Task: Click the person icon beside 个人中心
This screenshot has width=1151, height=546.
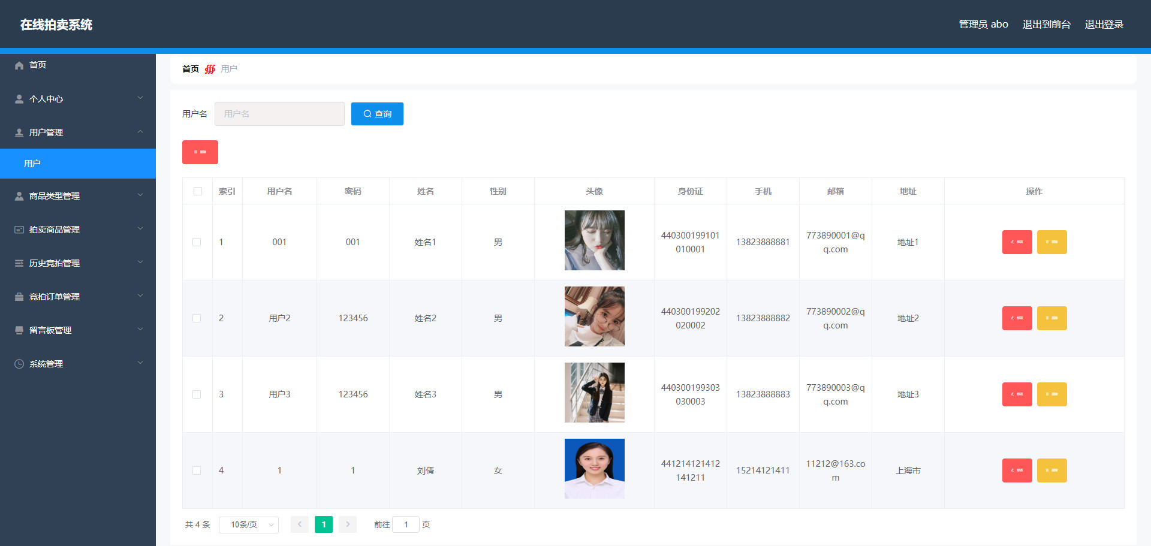Action: (19, 99)
